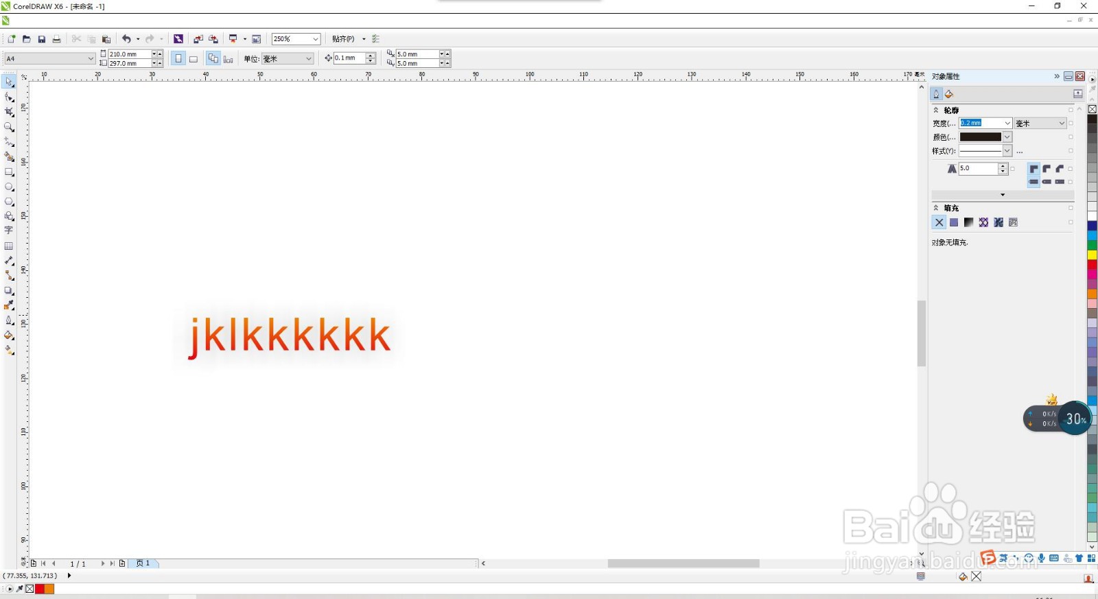Collapse the 对象属性 docker chevrons
The height and width of the screenshot is (599, 1098).
click(1057, 76)
